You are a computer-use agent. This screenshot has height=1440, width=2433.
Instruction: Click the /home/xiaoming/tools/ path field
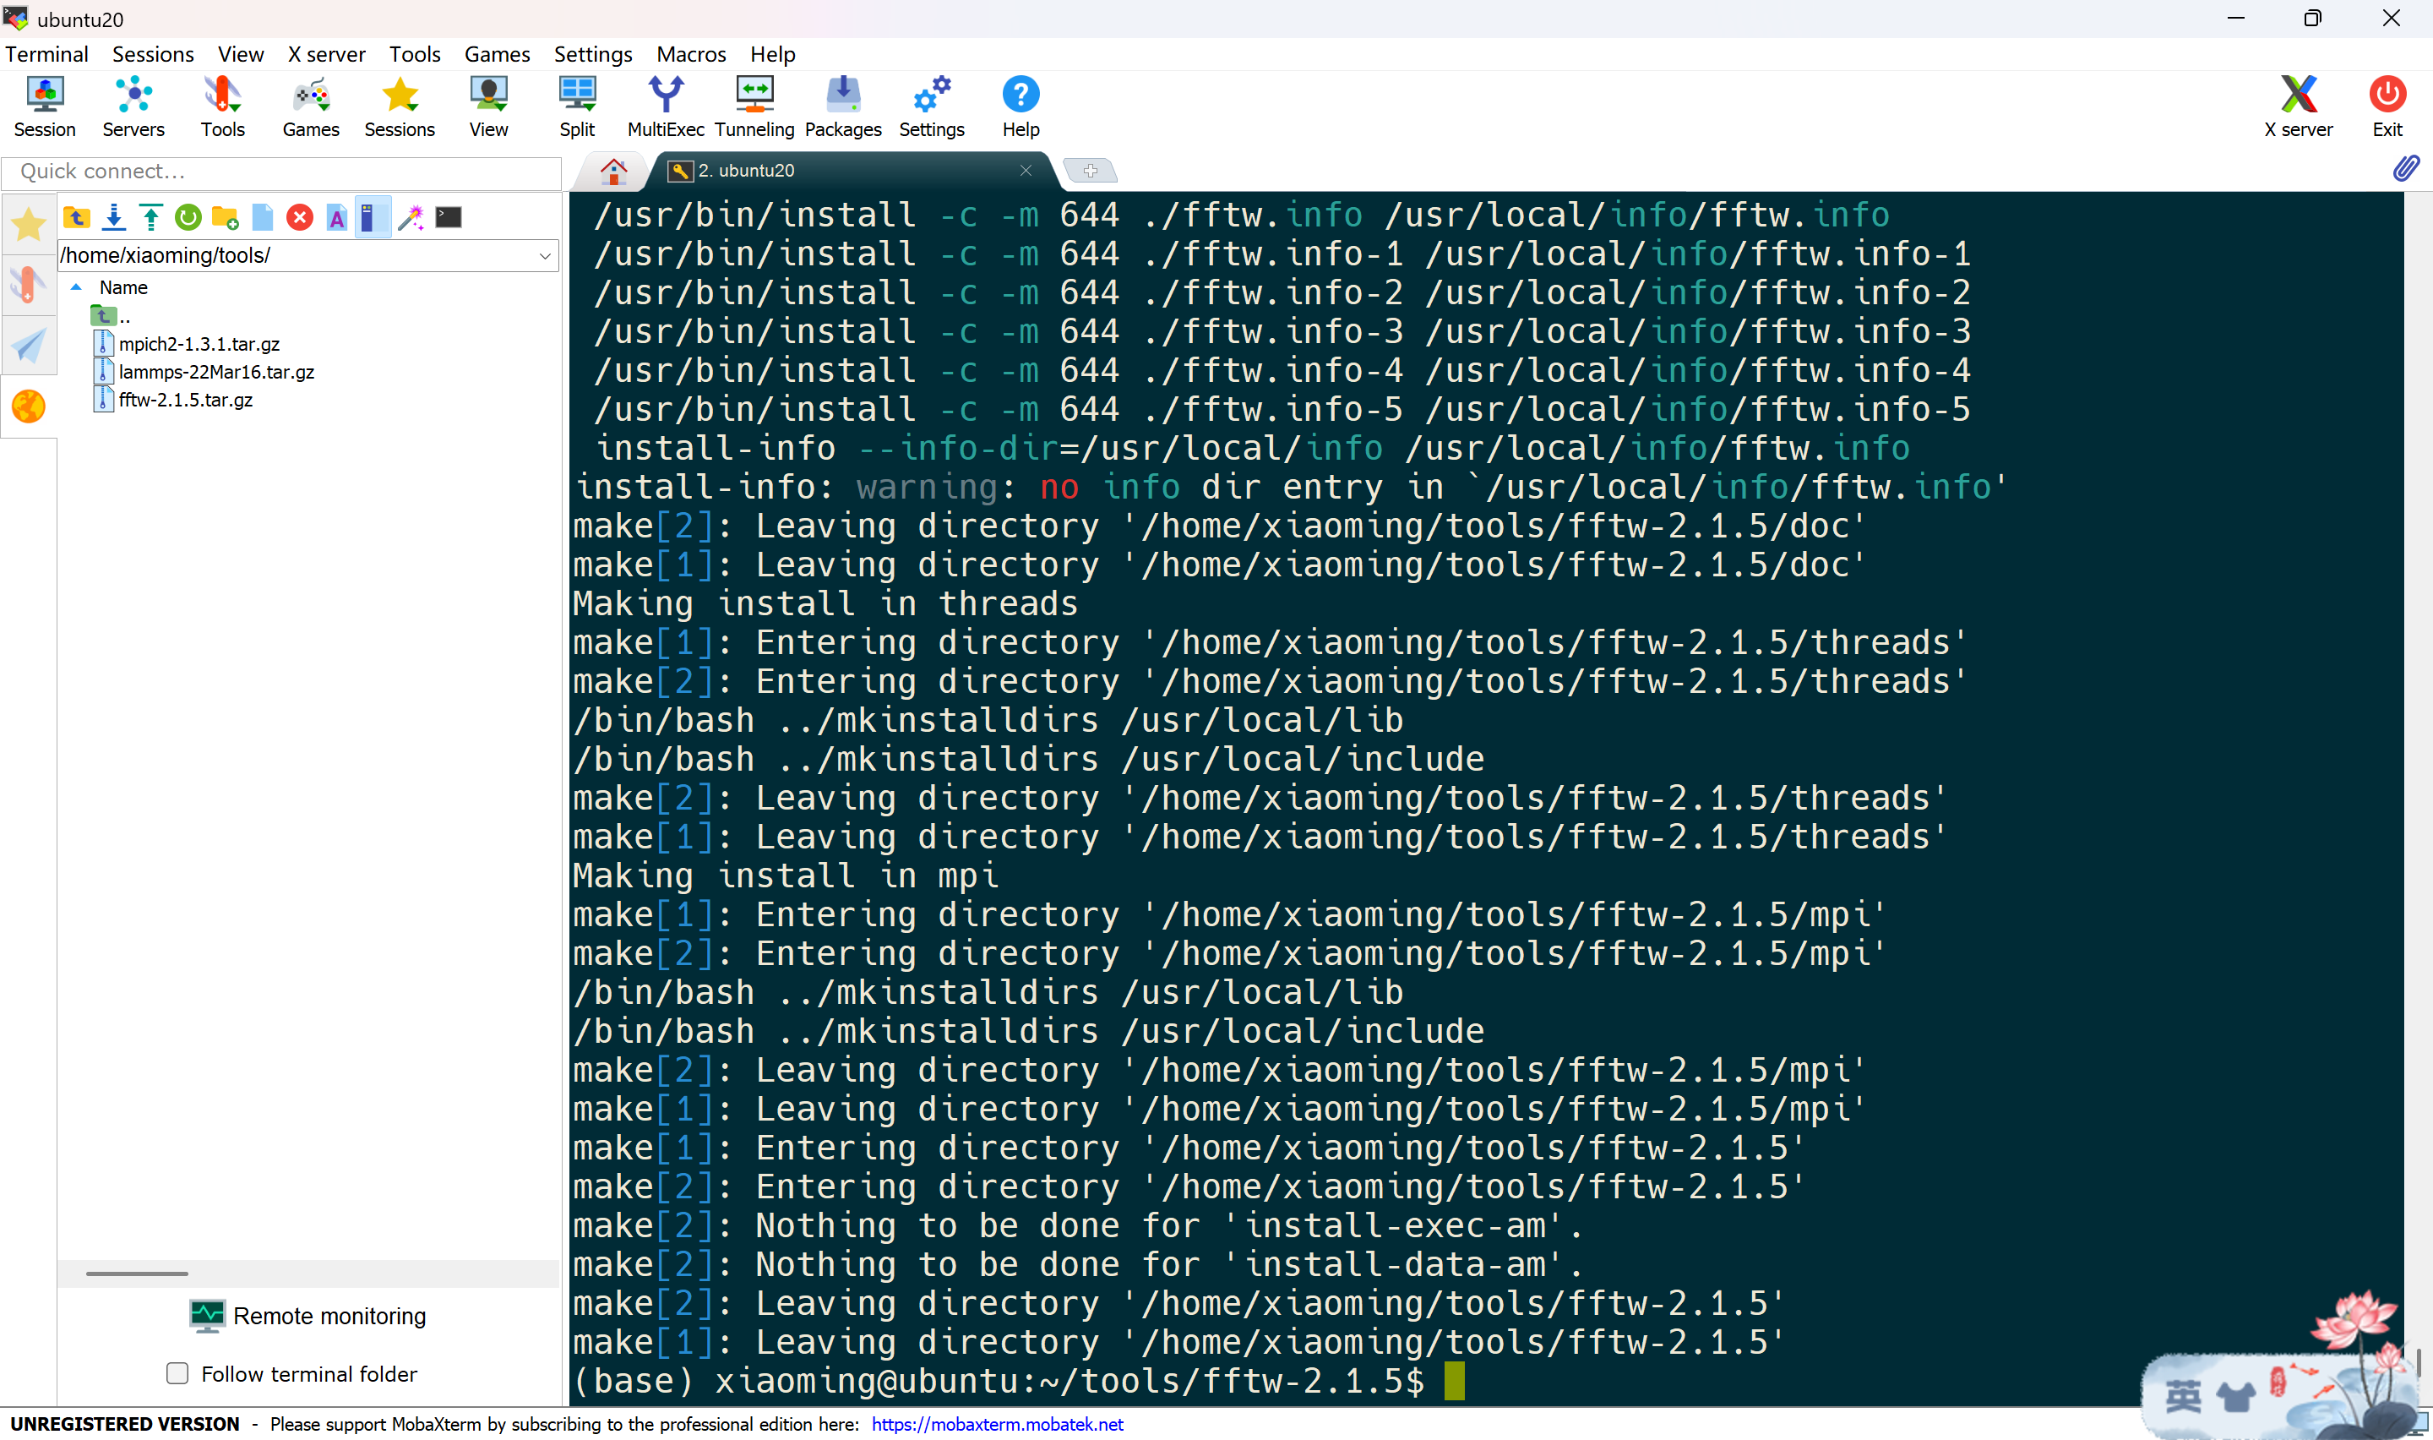coord(296,256)
